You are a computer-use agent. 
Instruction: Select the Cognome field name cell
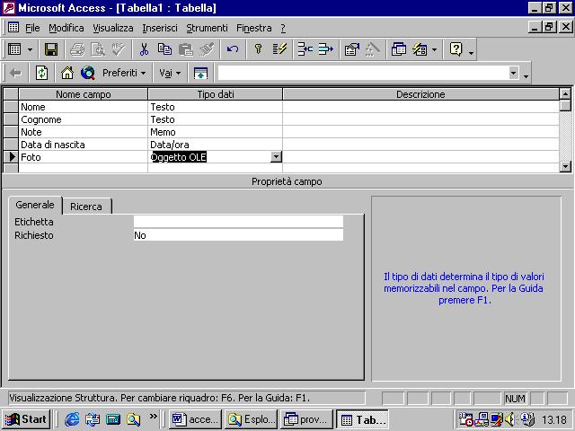click(83, 119)
